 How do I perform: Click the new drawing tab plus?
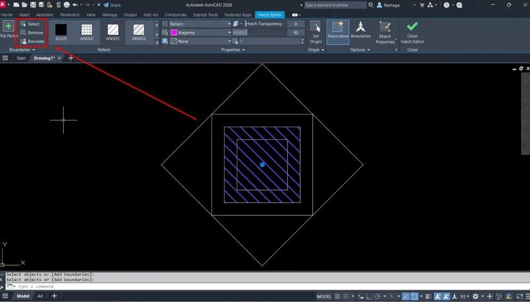point(71,58)
